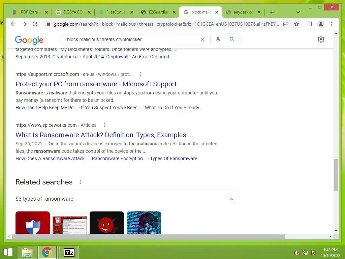Open Chrome's three-dot customize menu

tap(332, 24)
